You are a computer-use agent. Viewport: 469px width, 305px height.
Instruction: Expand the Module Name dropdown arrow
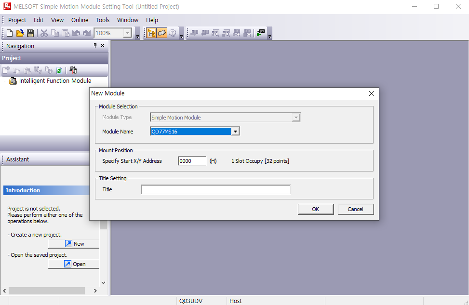click(235, 131)
